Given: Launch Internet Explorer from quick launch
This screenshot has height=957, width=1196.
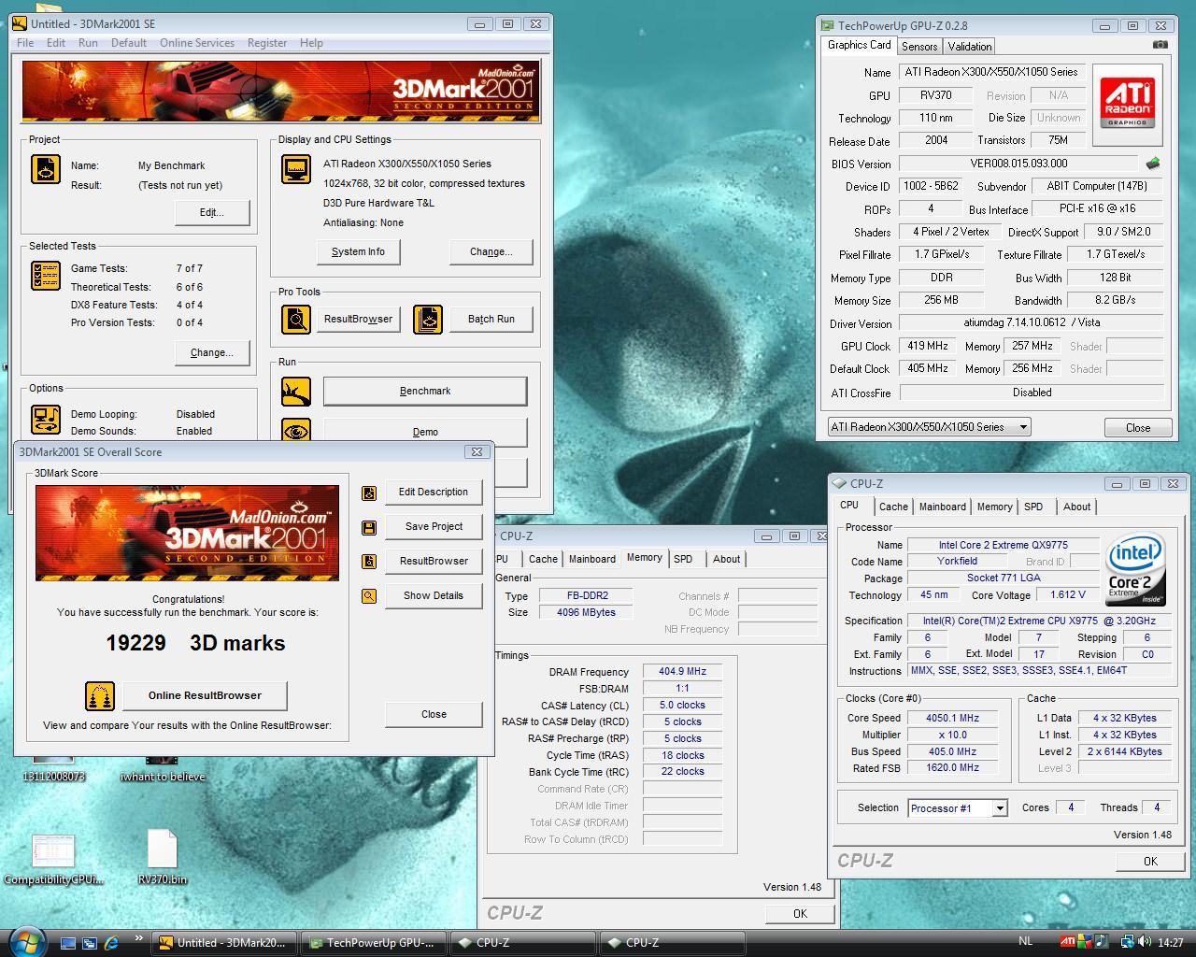Looking at the screenshot, I should [112, 943].
